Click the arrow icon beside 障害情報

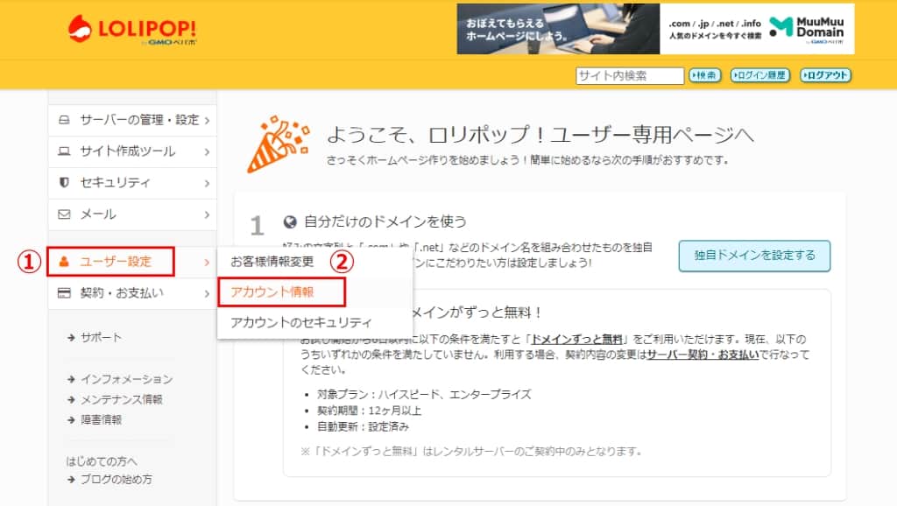(x=72, y=420)
